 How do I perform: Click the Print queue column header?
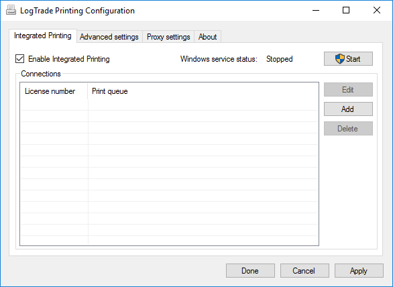(x=203, y=91)
